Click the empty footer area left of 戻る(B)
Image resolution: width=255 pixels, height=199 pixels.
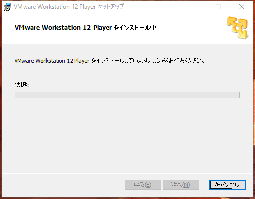63,185
